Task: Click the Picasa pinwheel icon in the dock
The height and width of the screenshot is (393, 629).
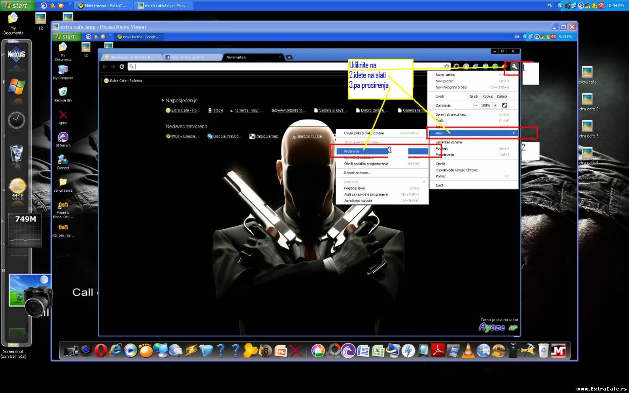Action: [x=318, y=350]
